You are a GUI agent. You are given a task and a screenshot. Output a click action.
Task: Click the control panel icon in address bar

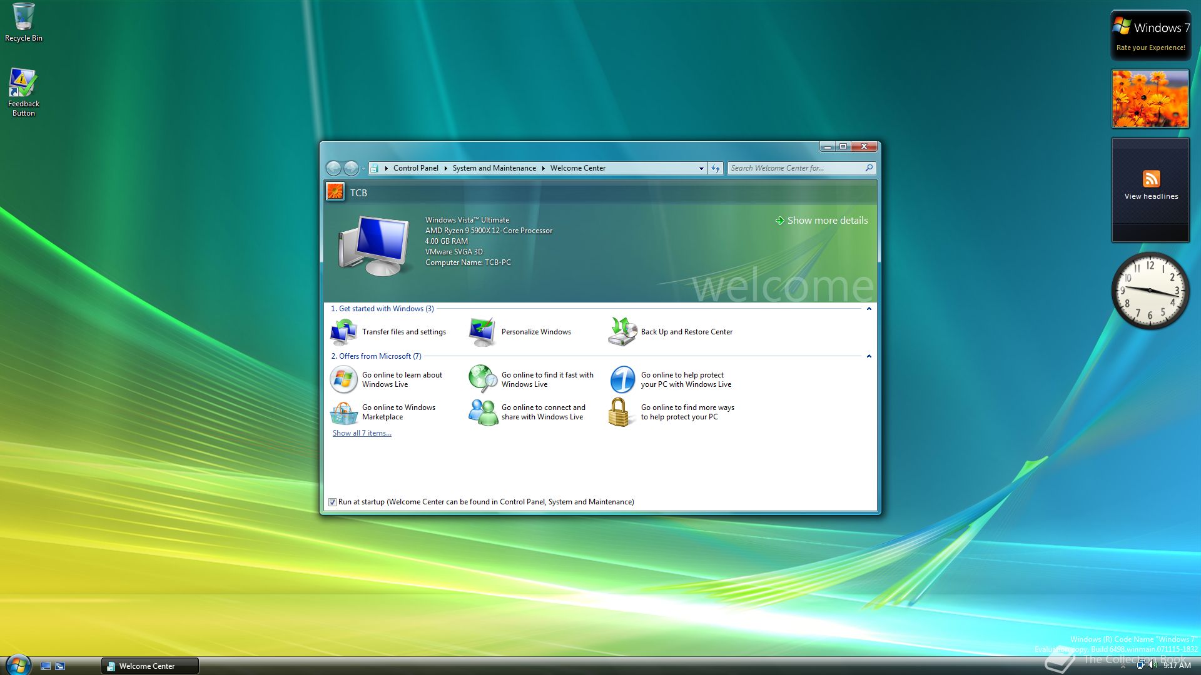tap(374, 168)
